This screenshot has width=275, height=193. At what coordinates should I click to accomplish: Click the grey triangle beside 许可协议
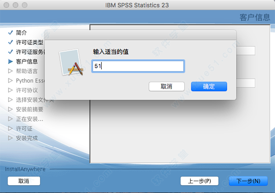point(11,90)
